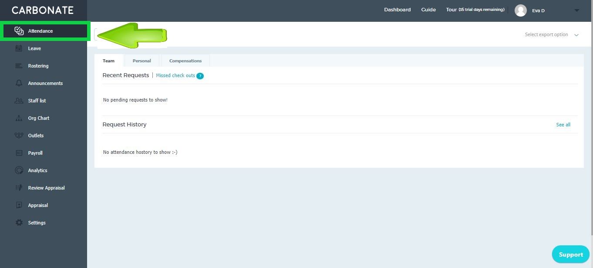Click the Settings gear icon
Screen dimensions: 593x268
pos(19,223)
